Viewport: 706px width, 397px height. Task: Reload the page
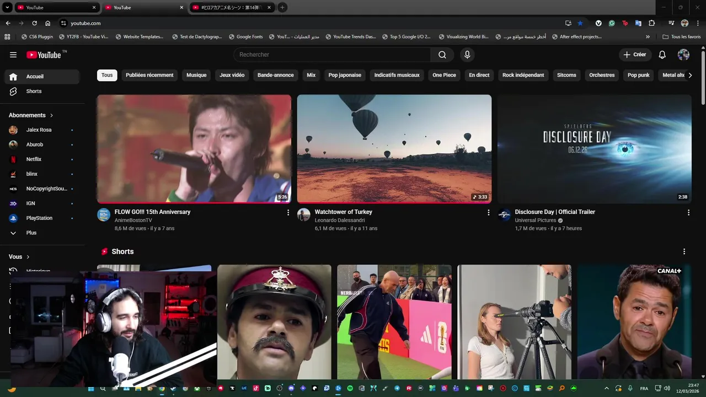pyautogui.click(x=34, y=23)
